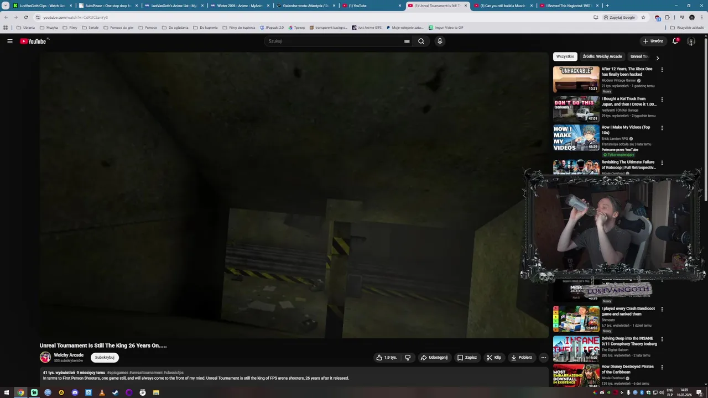This screenshot has height=398, width=708.
Task: Bookmark this page with the star
Action: pos(643,17)
